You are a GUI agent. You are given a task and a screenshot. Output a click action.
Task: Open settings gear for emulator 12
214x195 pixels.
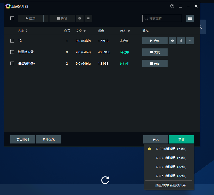172,41
